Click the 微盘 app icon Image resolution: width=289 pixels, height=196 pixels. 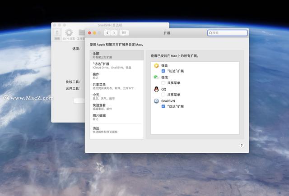click(156, 66)
